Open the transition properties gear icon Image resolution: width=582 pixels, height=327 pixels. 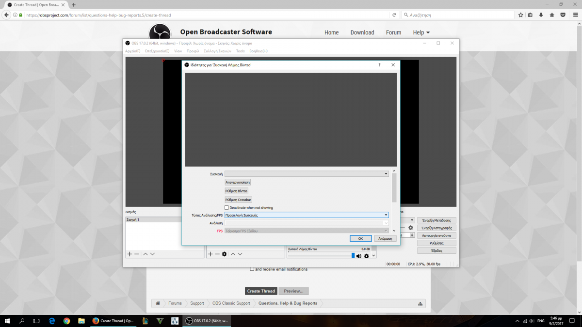pyautogui.click(x=410, y=228)
